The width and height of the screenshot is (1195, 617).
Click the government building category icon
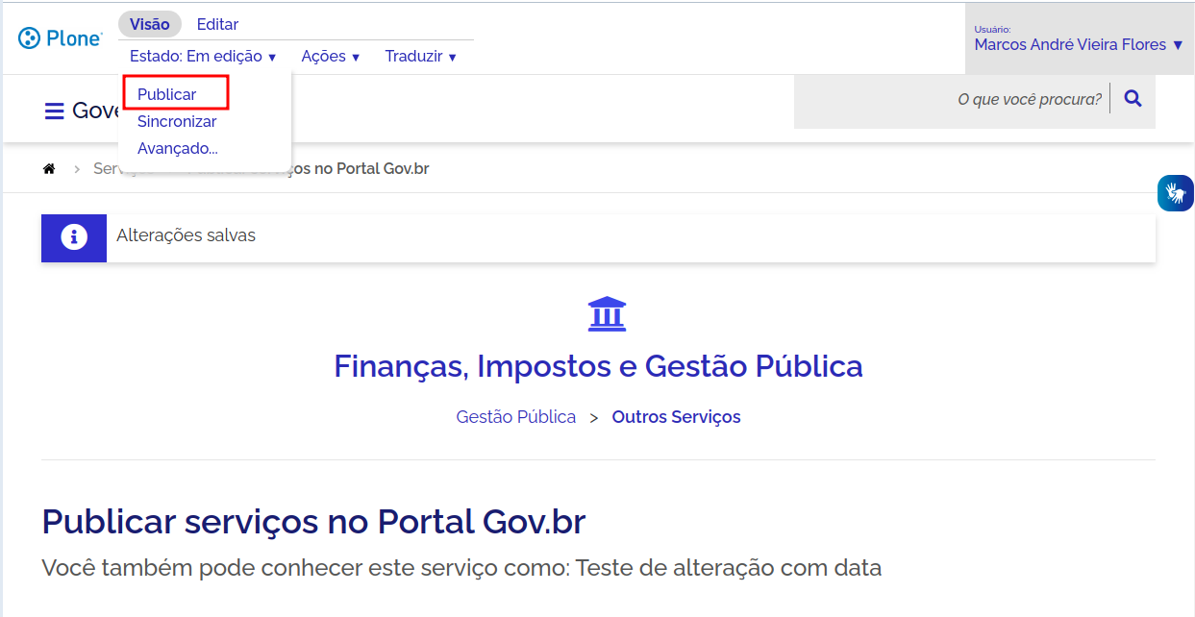click(x=607, y=314)
